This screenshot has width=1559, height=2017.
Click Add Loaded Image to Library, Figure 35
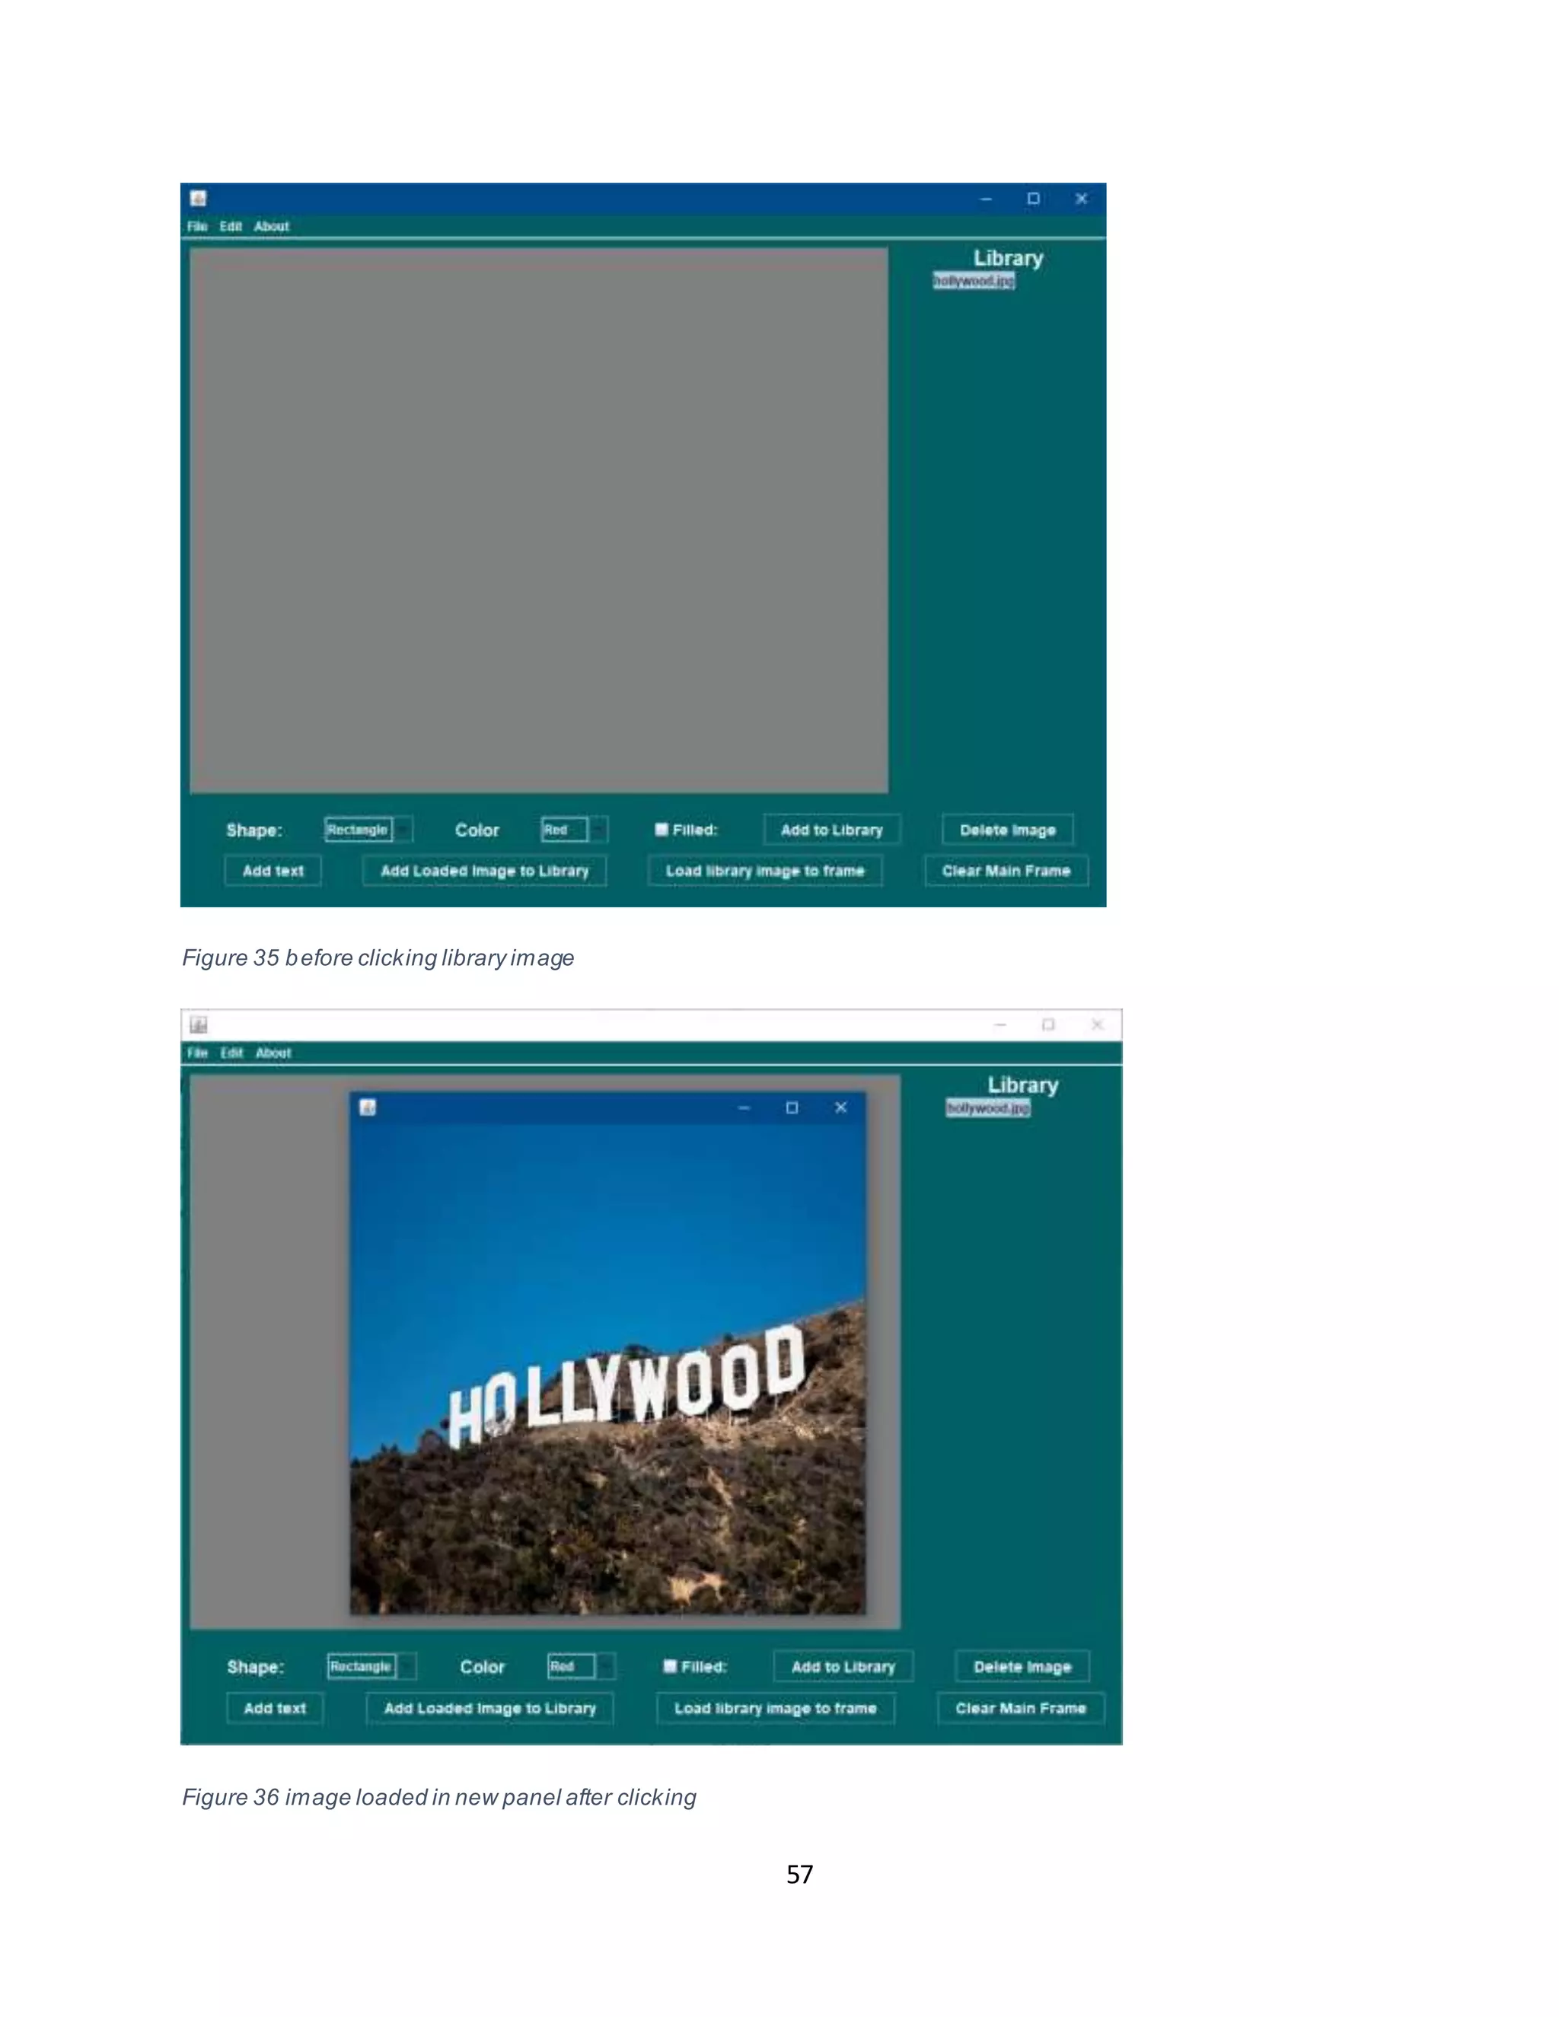[485, 870]
